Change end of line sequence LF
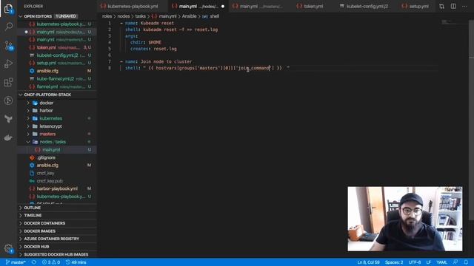Viewport: 474px width, 266px height. (428, 262)
